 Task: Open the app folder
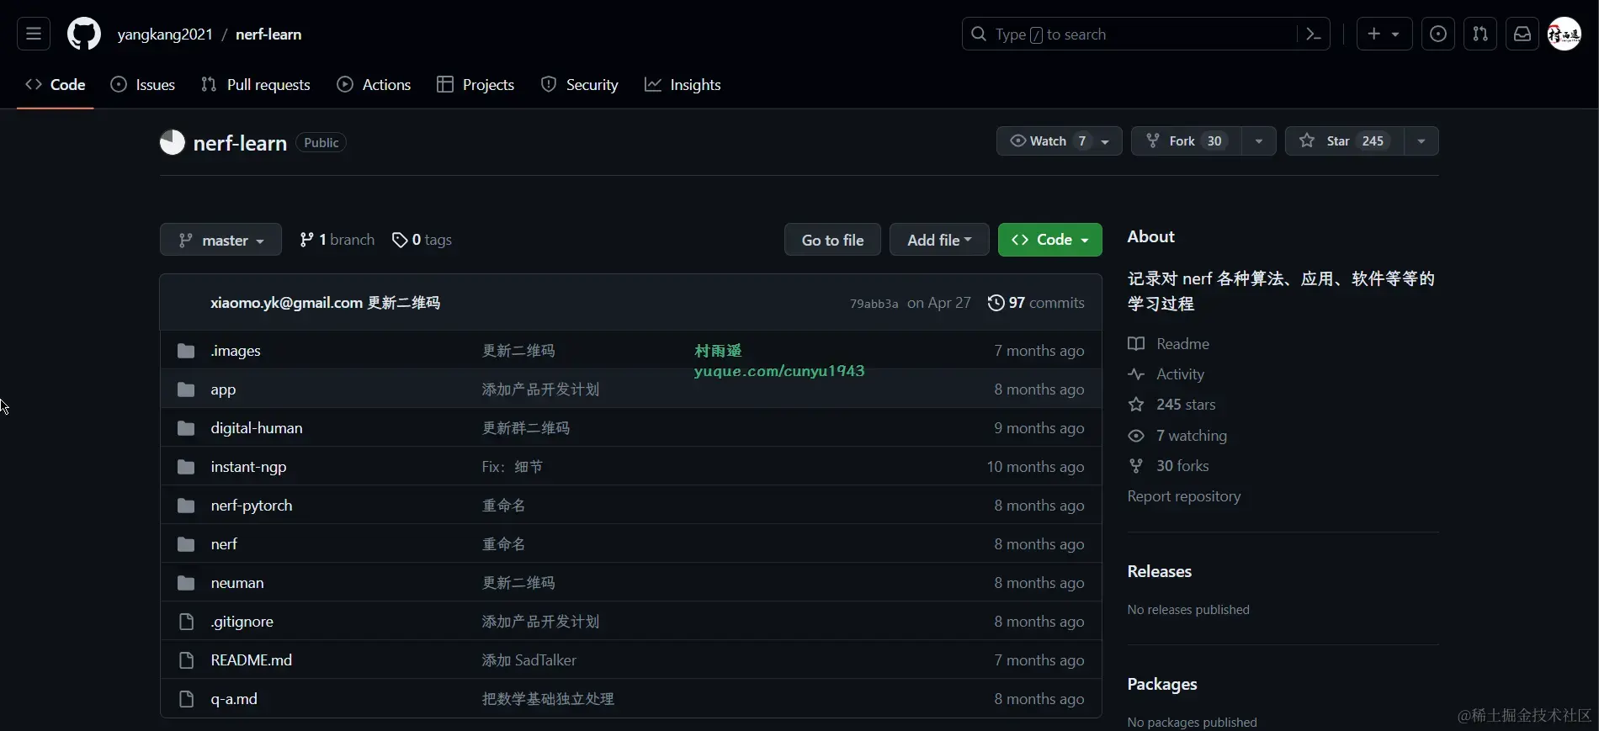click(x=223, y=389)
